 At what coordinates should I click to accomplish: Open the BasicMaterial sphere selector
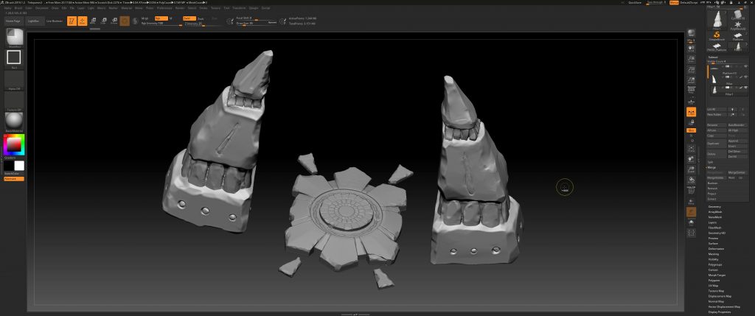click(x=14, y=122)
